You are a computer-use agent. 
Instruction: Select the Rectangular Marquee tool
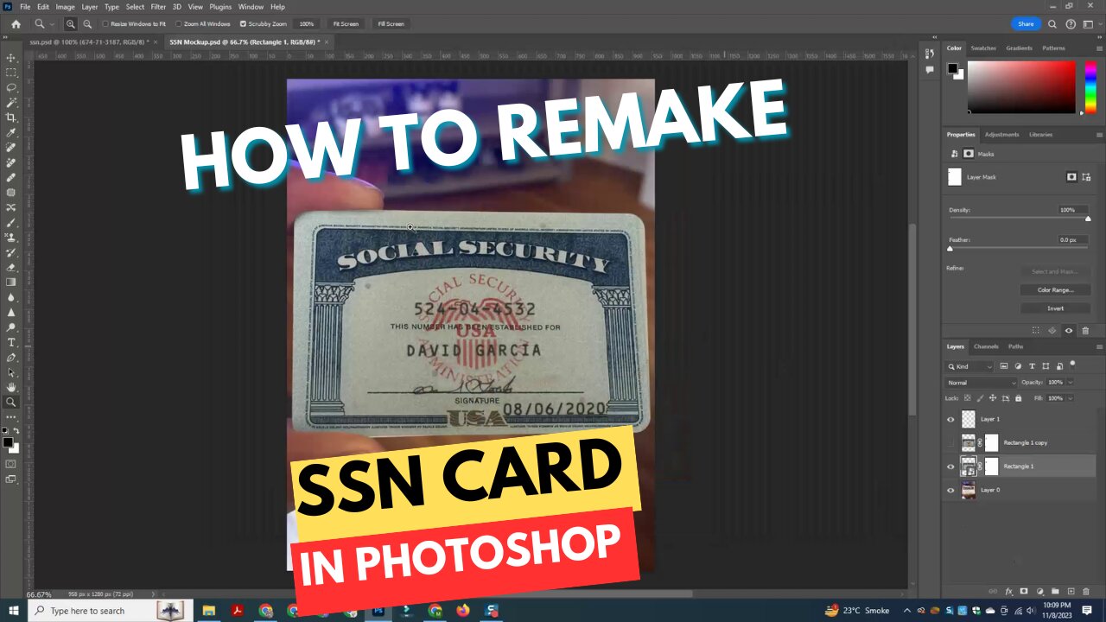tap(11, 73)
